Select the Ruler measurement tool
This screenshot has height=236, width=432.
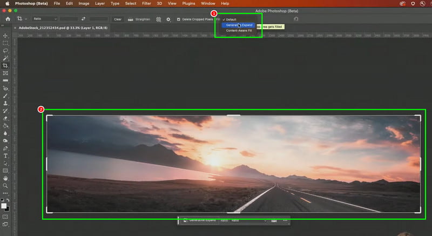point(5,80)
